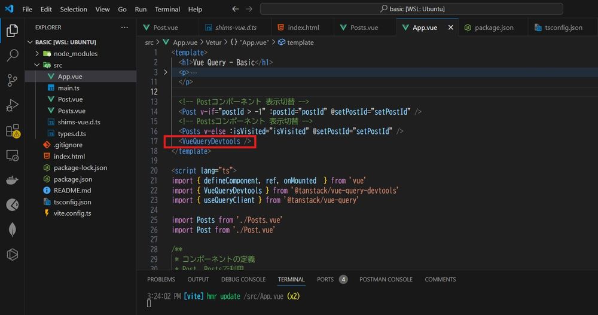The width and height of the screenshot is (598, 315).
Task: Open the Docker view icon
Action: click(12, 180)
